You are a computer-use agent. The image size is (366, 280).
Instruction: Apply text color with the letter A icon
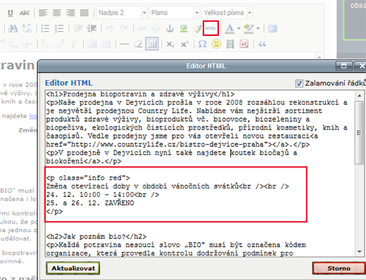(x=229, y=28)
